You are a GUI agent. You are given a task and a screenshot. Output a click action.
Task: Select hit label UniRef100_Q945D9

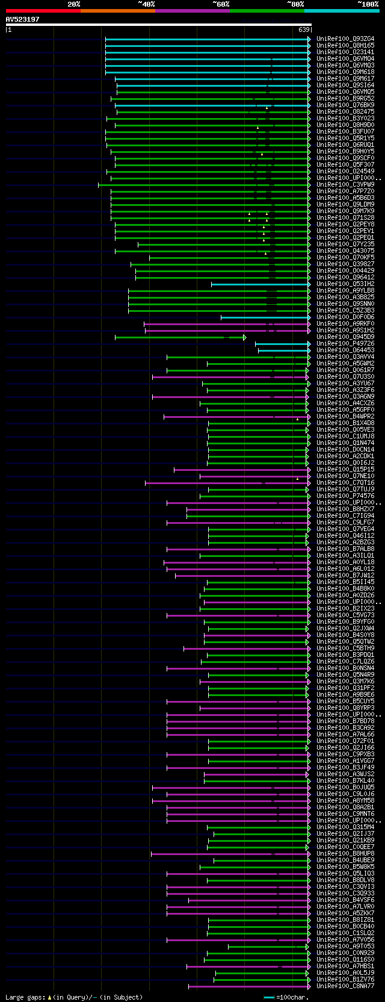coord(345,337)
